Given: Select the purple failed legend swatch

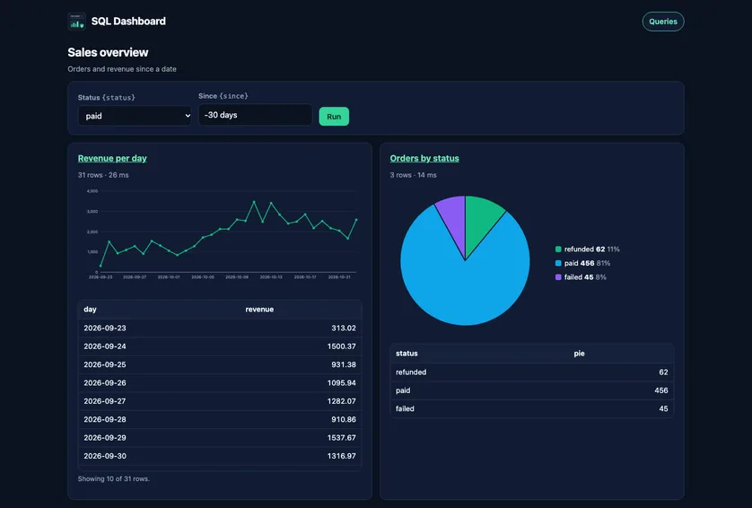Looking at the screenshot, I should [558, 276].
